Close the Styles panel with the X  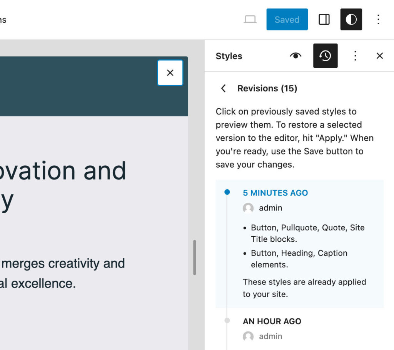(379, 56)
